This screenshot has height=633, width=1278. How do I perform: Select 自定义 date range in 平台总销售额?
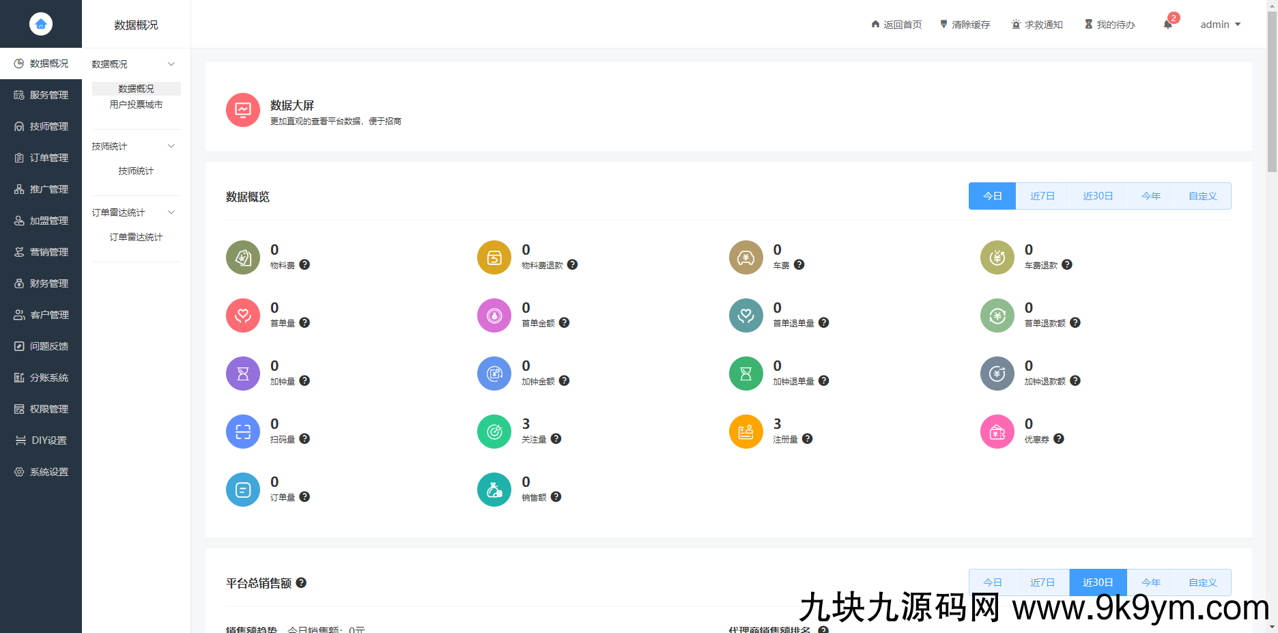(1202, 582)
